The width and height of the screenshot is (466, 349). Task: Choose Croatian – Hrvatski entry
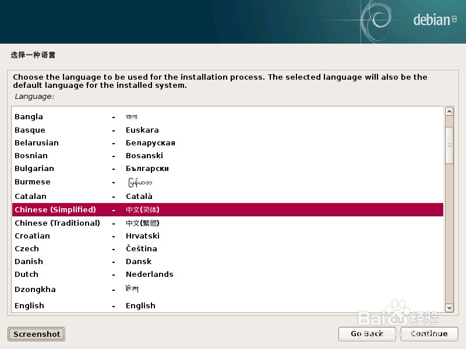(228, 236)
